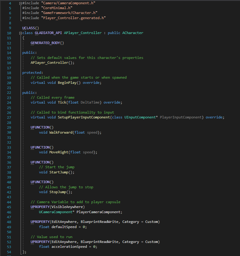The width and height of the screenshot is (240, 256).
Task: Click the GENERATED_BODY() macro
Action: [47, 43]
